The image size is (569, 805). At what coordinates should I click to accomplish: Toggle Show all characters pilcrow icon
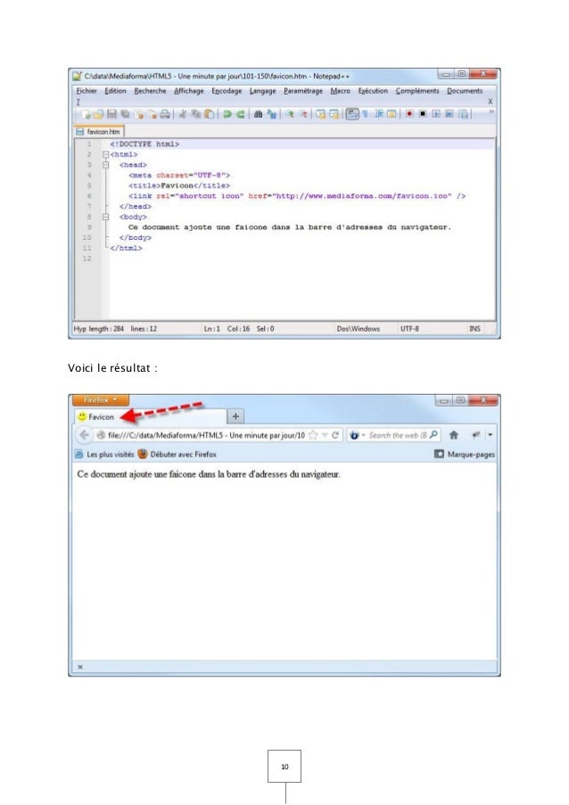(x=365, y=114)
